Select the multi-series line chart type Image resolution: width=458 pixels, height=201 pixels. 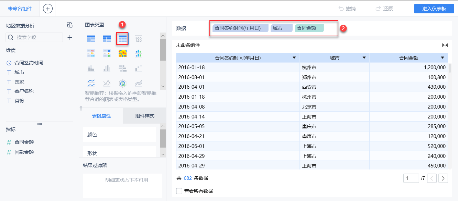(91, 83)
